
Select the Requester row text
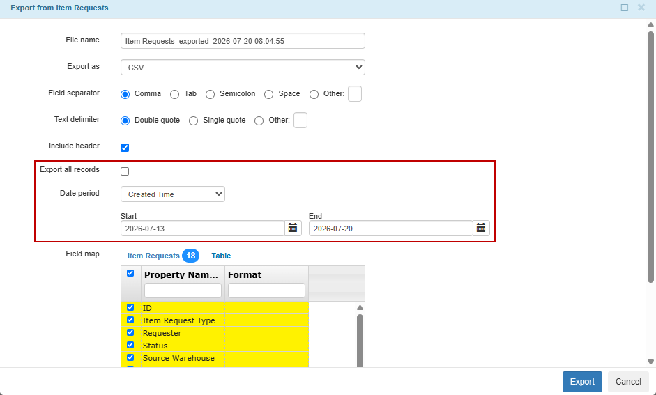point(162,333)
